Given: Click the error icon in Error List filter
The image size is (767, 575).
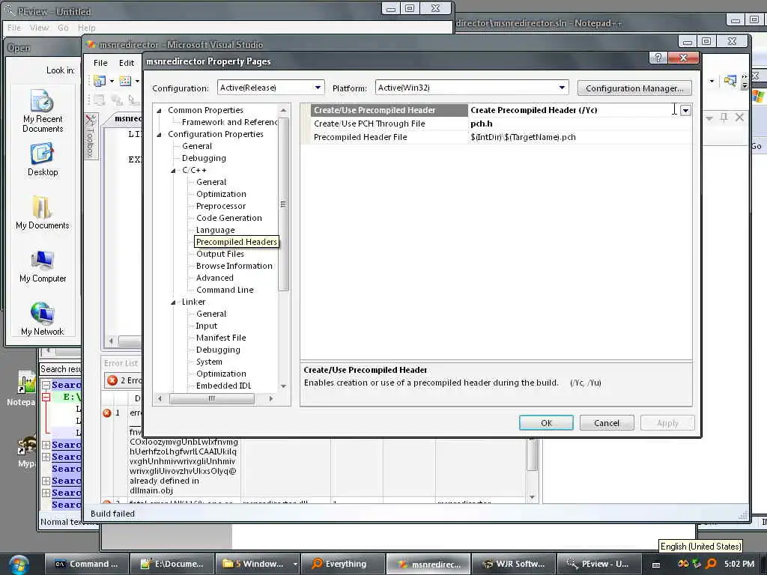Looking at the screenshot, I should 112,380.
